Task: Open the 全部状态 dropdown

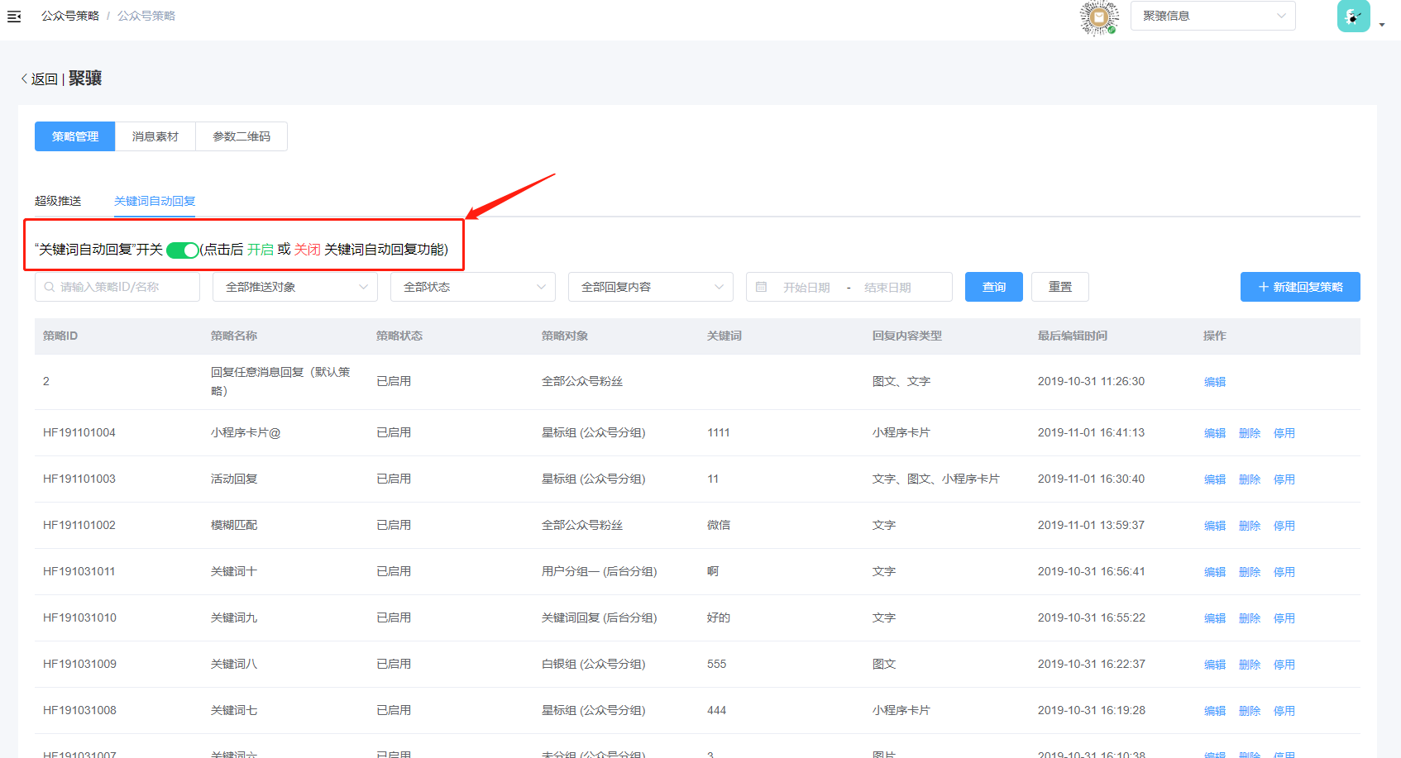Action: [473, 287]
